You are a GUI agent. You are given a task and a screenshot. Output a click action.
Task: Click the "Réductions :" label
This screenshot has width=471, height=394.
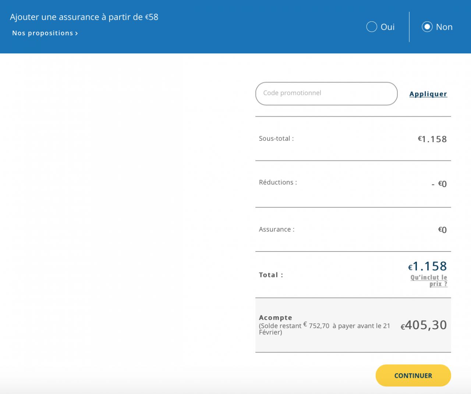(278, 182)
